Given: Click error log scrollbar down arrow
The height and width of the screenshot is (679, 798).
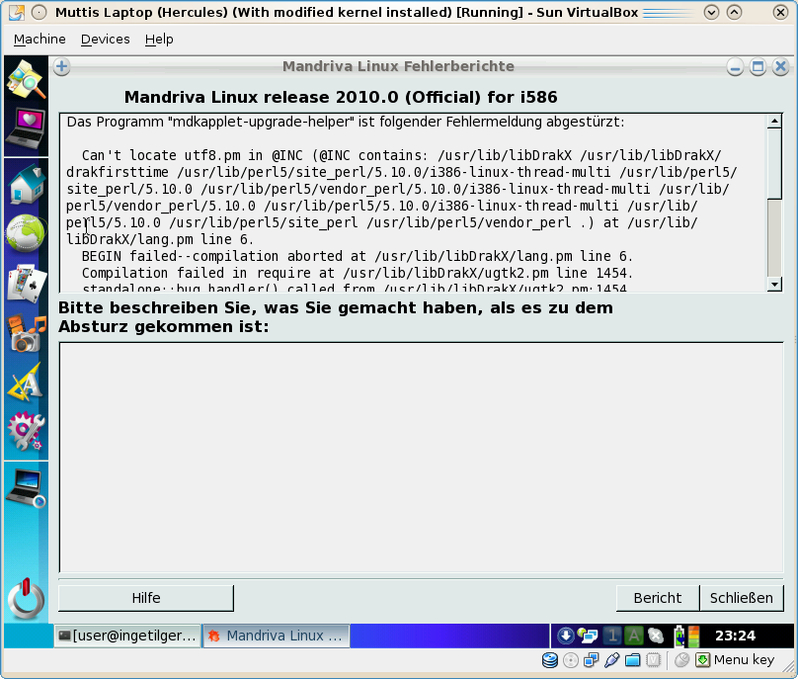Looking at the screenshot, I should coord(774,285).
